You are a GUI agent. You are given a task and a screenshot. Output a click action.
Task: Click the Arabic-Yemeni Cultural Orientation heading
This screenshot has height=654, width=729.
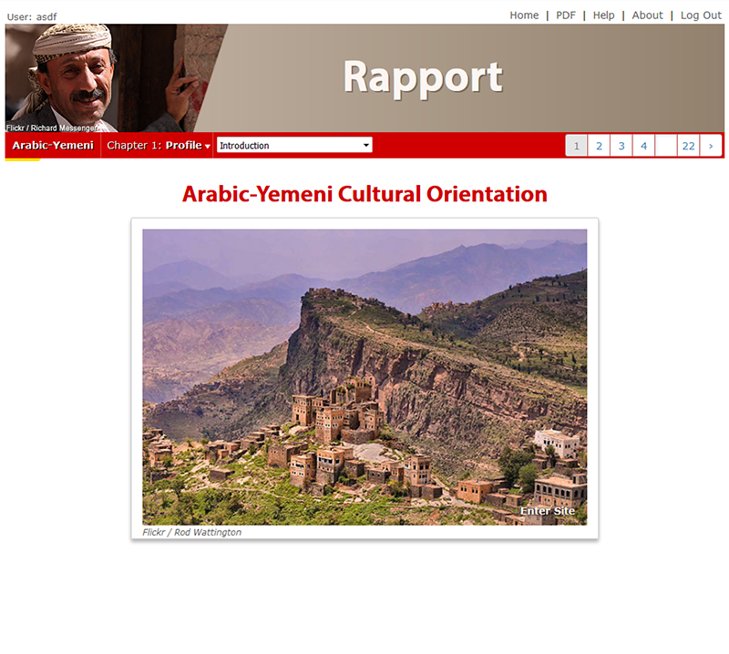click(364, 194)
